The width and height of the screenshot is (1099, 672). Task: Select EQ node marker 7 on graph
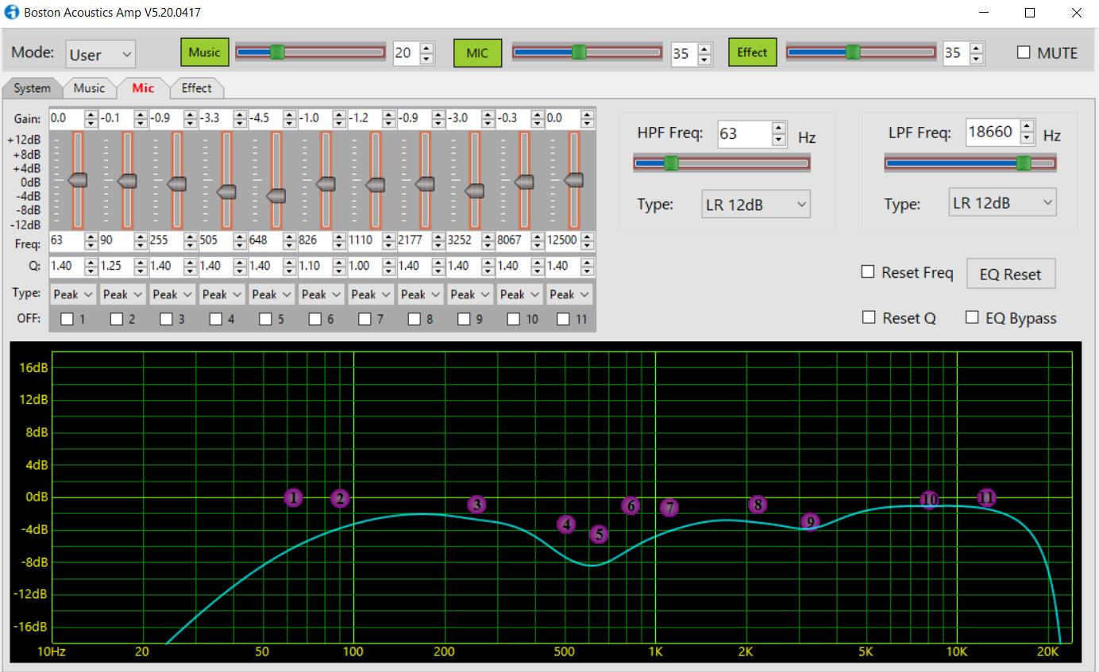pos(669,507)
